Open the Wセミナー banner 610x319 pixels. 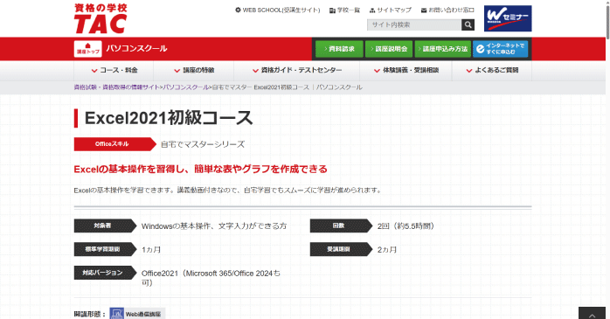point(508,18)
